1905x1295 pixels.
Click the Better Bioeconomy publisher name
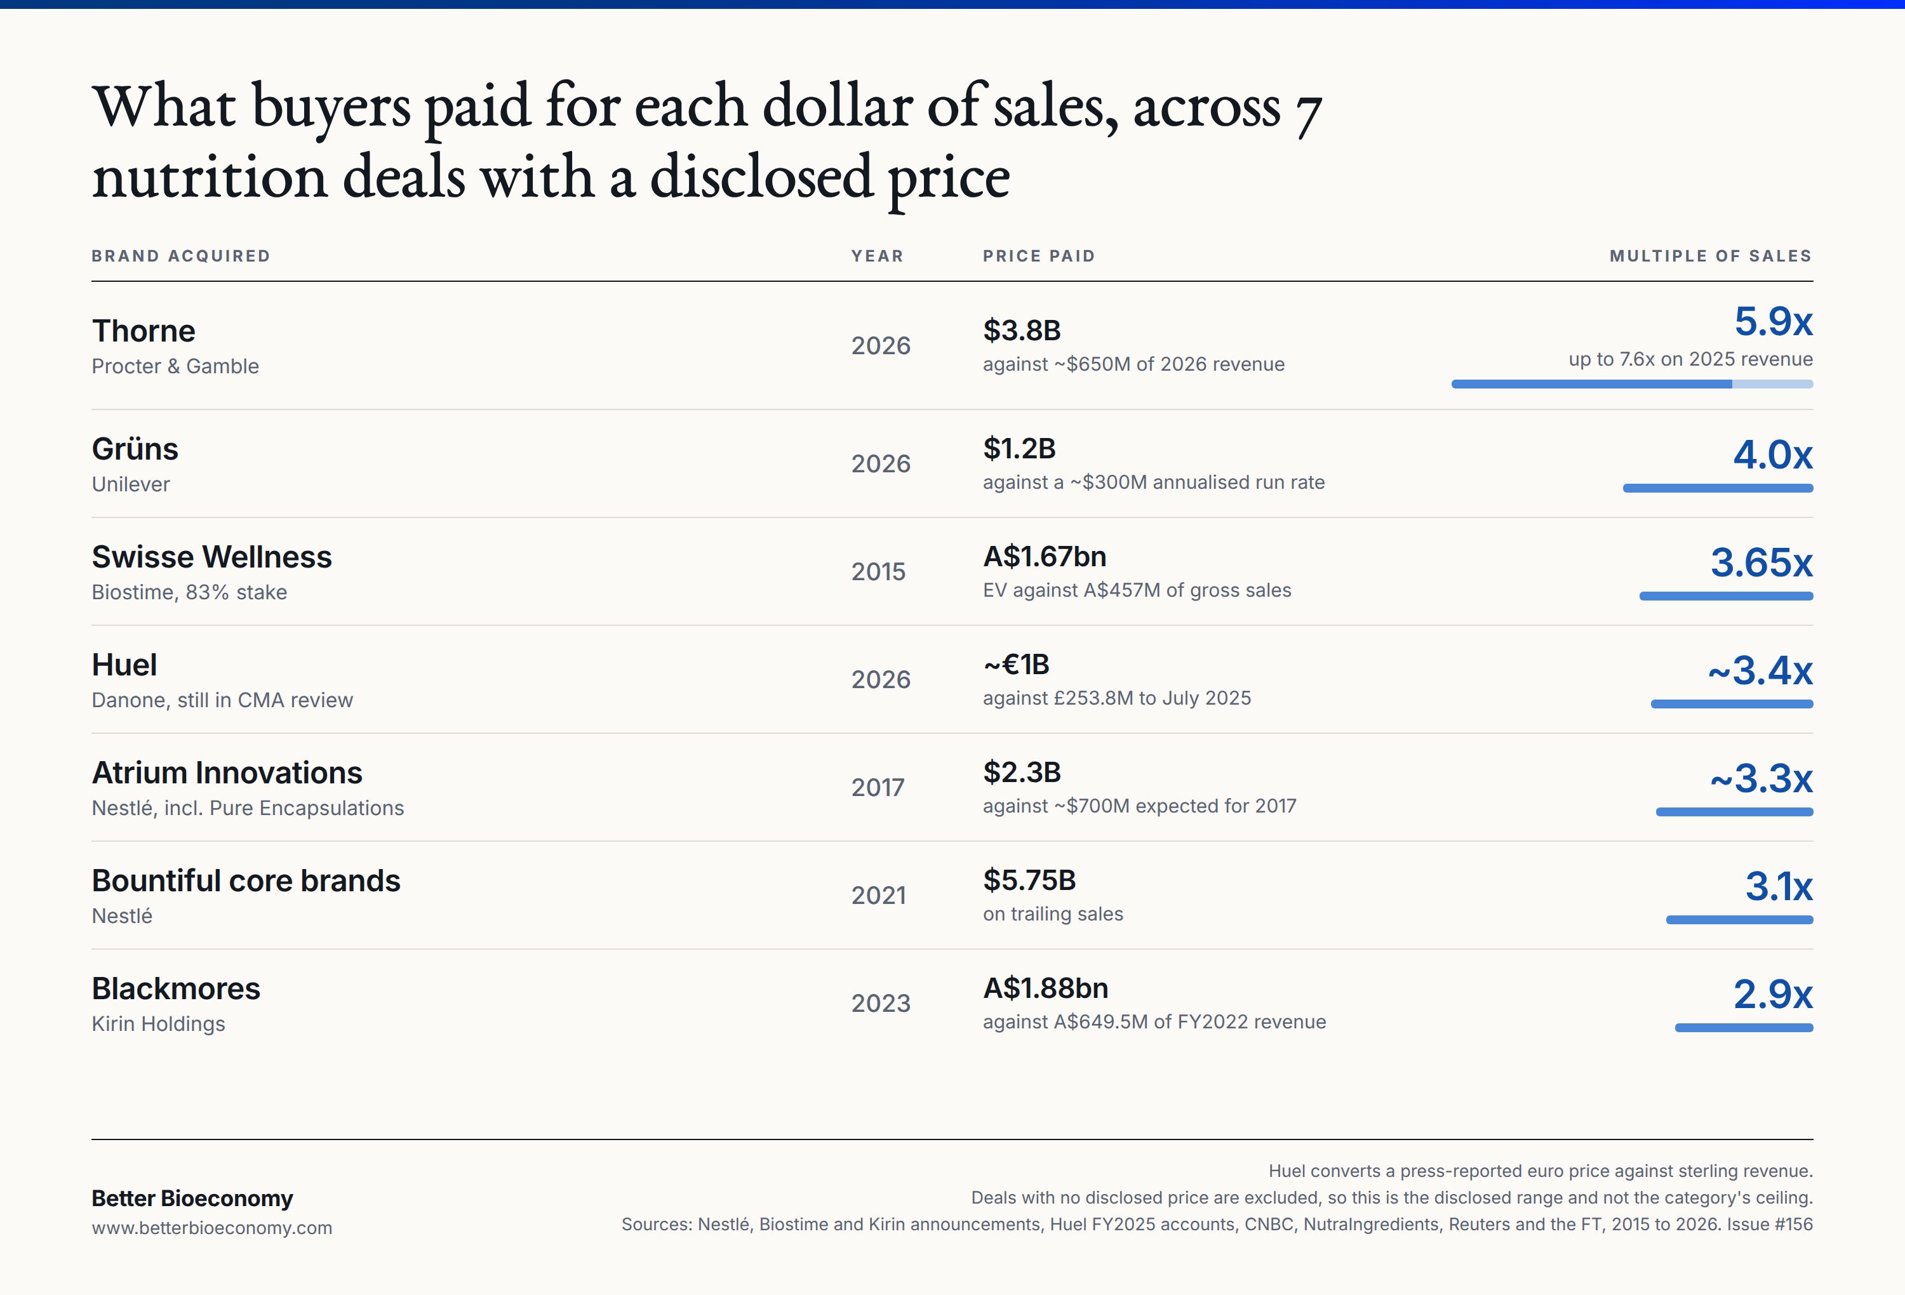tap(192, 1199)
